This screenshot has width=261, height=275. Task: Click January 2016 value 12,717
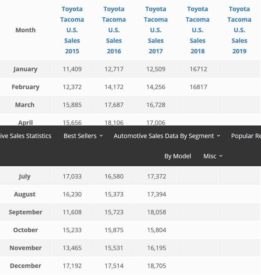tap(114, 69)
